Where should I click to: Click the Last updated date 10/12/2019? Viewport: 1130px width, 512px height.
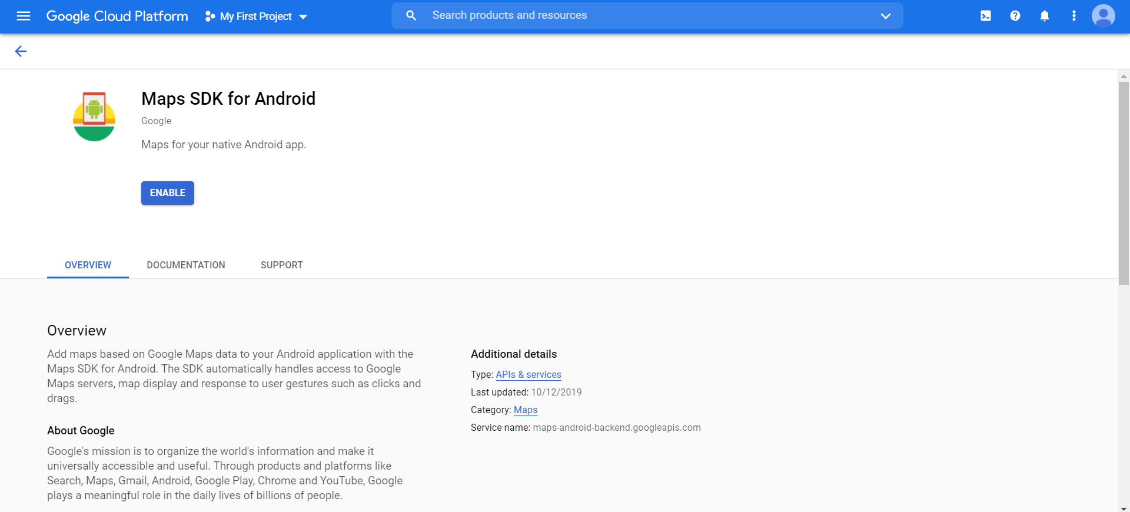pos(556,392)
